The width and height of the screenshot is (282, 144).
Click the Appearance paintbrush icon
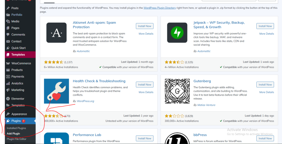pos(8,114)
